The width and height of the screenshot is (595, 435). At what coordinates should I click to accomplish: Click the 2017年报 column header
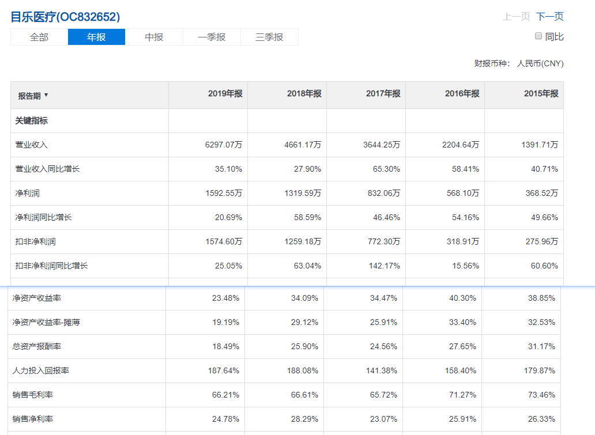383,94
